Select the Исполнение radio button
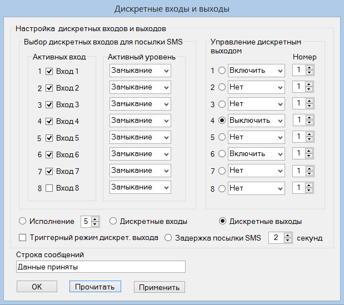 pos(22,221)
